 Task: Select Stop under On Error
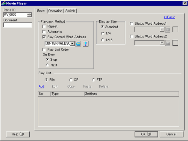click(x=47, y=60)
